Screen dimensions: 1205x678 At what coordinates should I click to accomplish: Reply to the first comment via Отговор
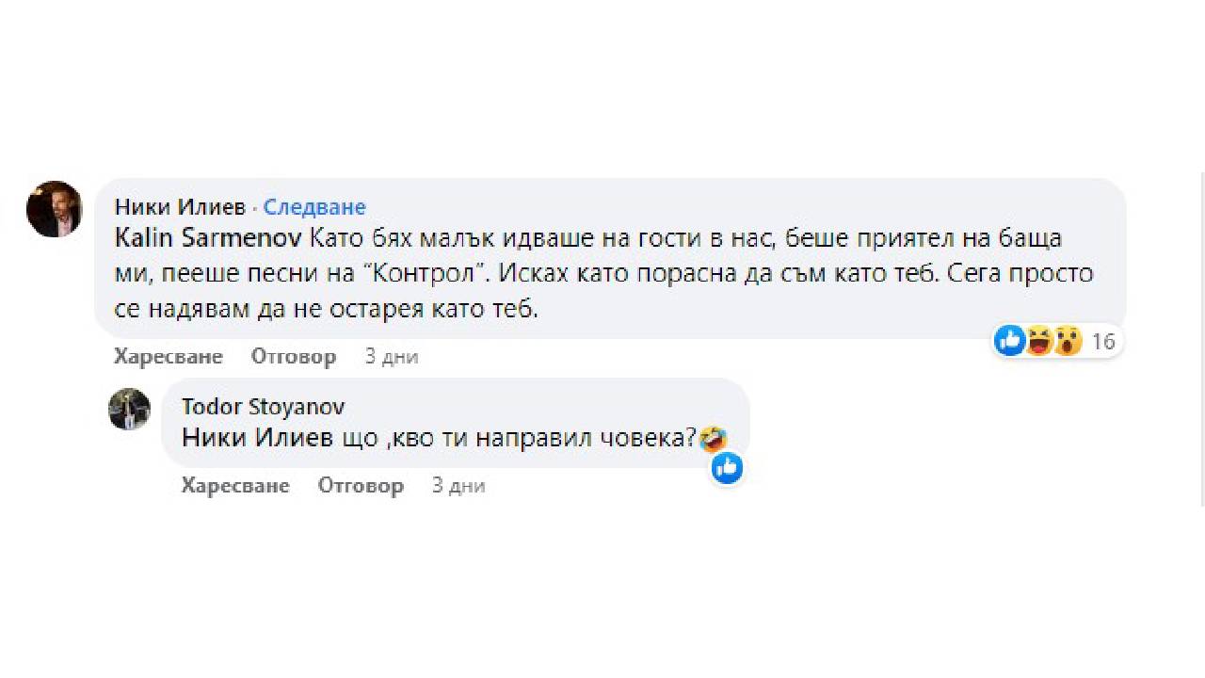pyautogui.click(x=293, y=356)
